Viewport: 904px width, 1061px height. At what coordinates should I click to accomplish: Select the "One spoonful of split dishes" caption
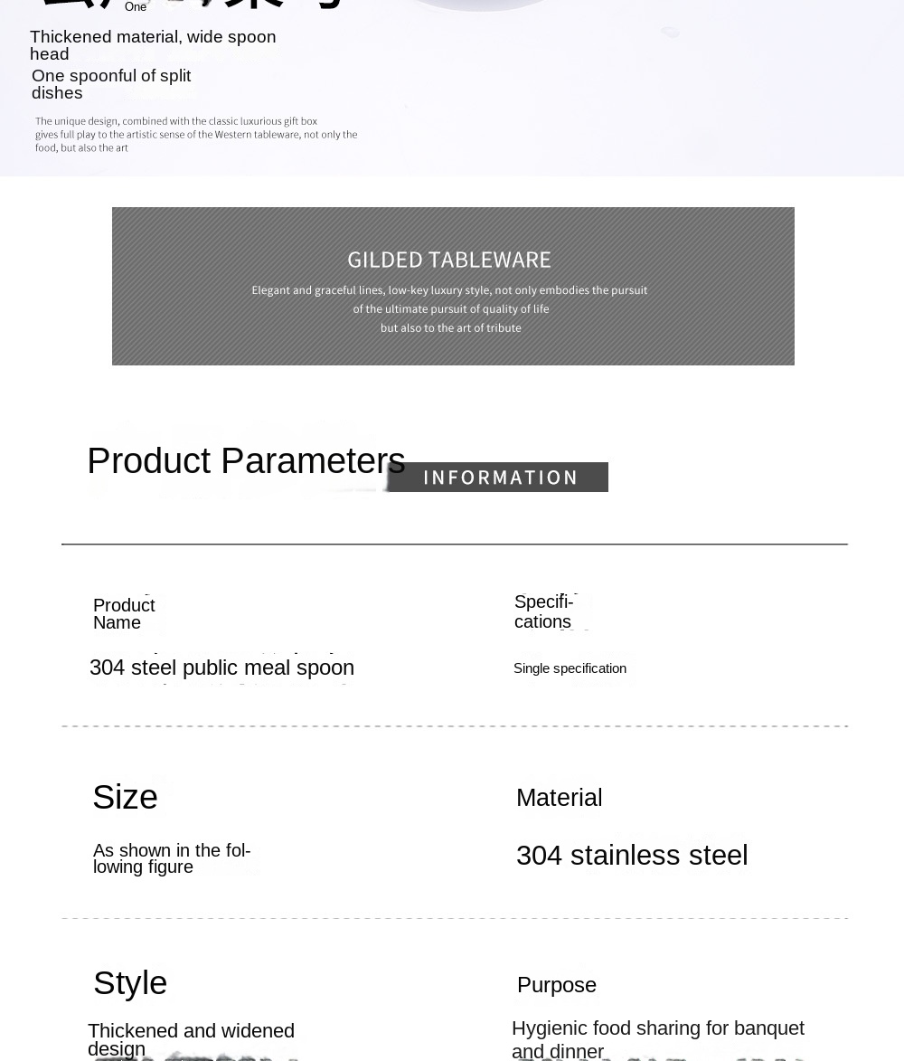(x=111, y=84)
